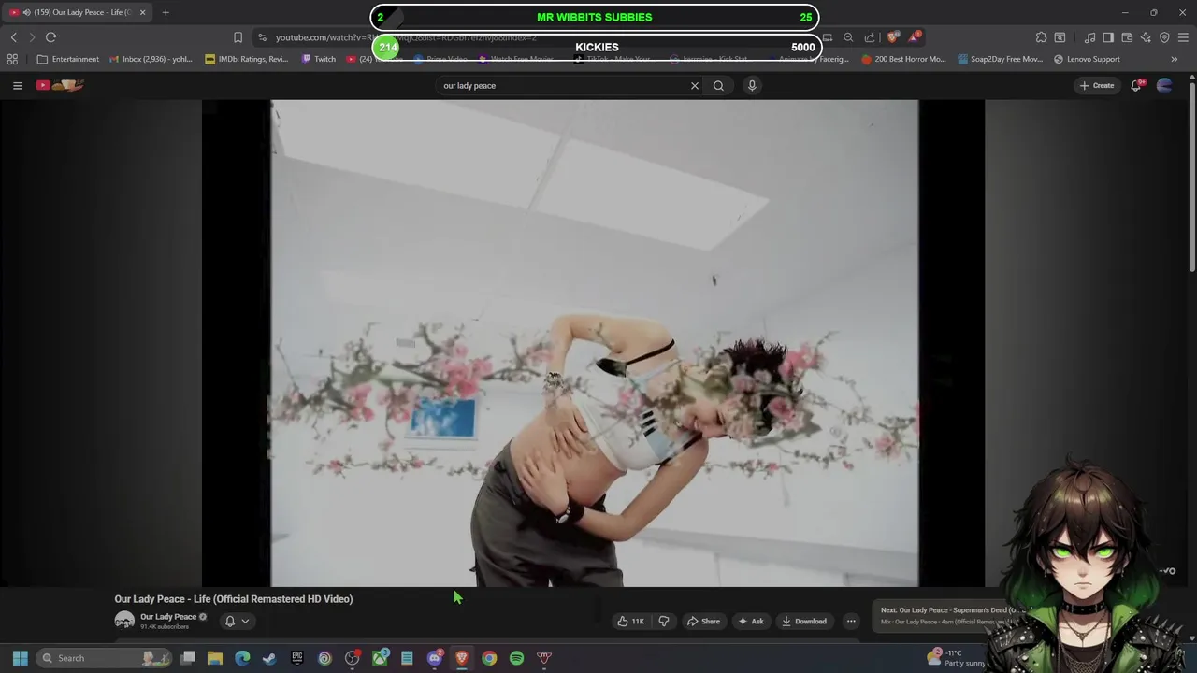Open Xbox app from taskbar

[x=380, y=658]
